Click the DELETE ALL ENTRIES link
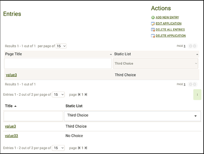 tap(170, 30)
